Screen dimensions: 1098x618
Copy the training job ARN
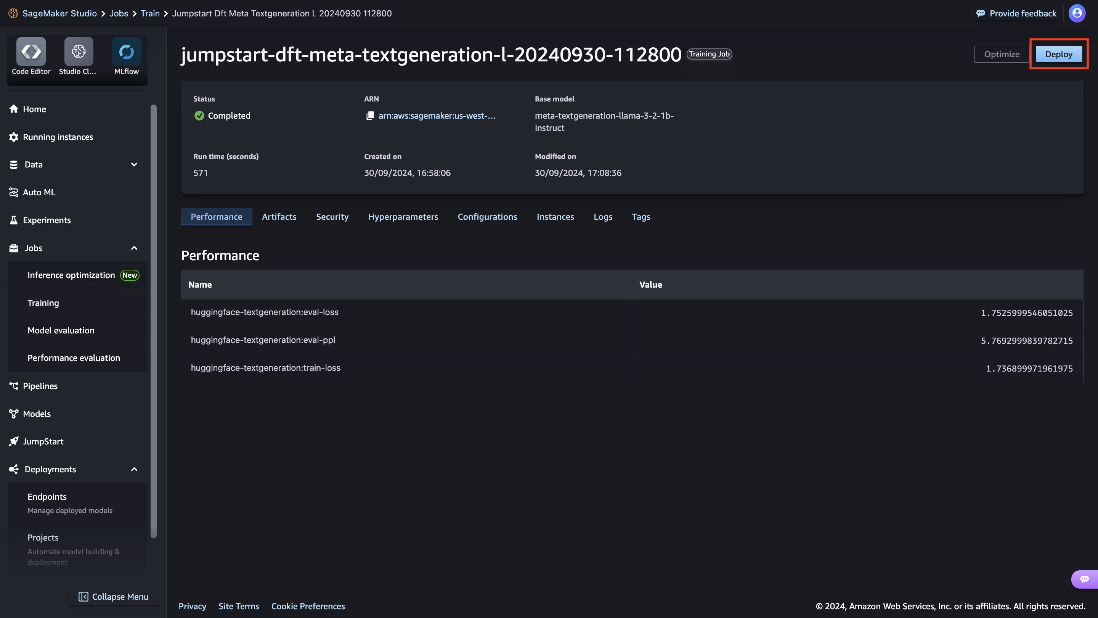point(369,116)
